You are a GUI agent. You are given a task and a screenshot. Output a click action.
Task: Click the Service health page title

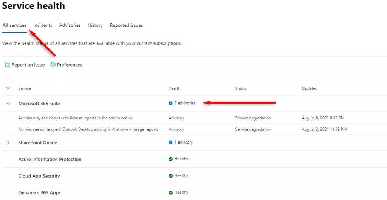[34, 5]
